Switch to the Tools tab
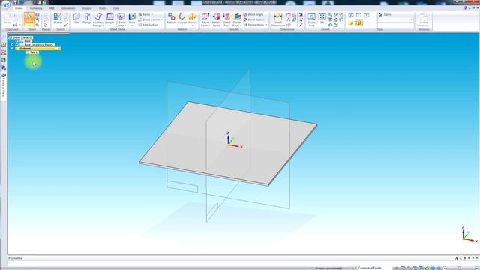Image resolution: width=480 pixels, height=270 pixels. click(x=102, y=8)
